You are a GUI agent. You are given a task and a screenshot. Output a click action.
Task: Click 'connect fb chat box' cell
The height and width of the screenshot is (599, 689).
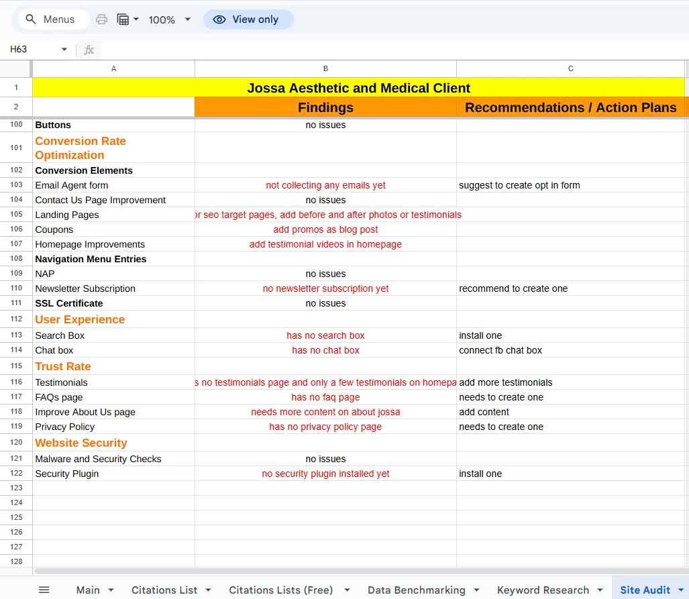(x=570, y=350)
